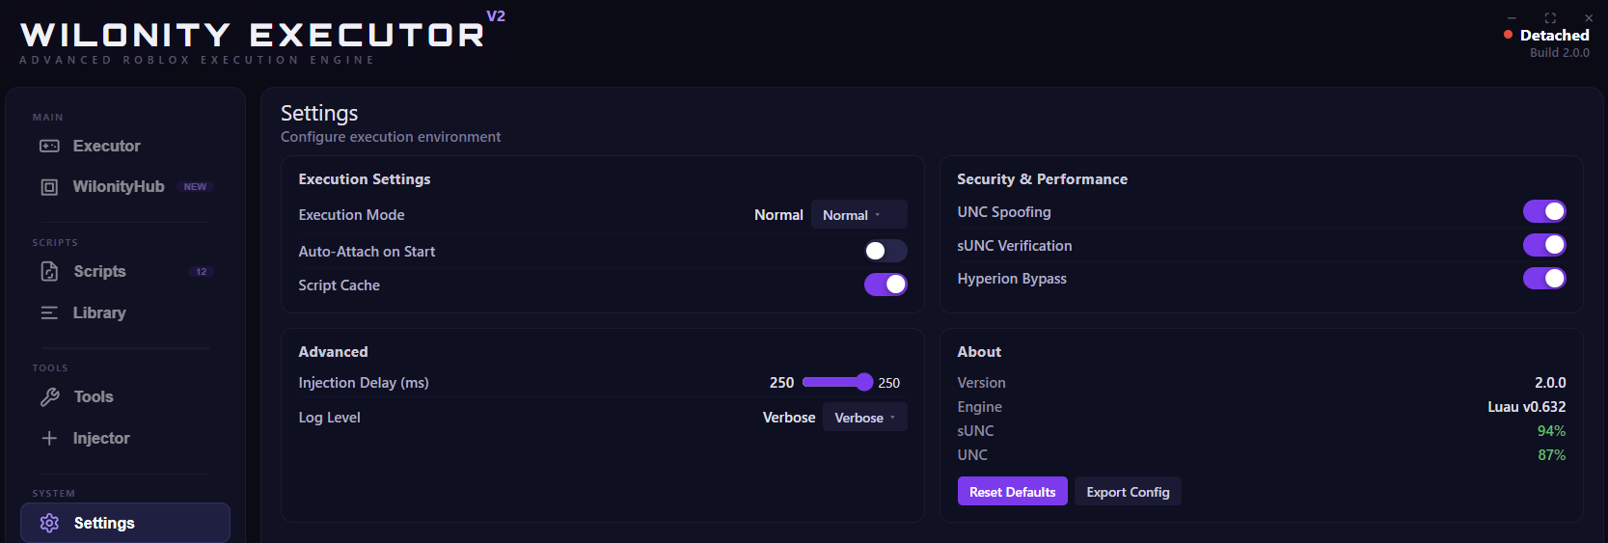Click the Executor sidebar icon
1608x543 pixels.
click(x=49, y=146)
